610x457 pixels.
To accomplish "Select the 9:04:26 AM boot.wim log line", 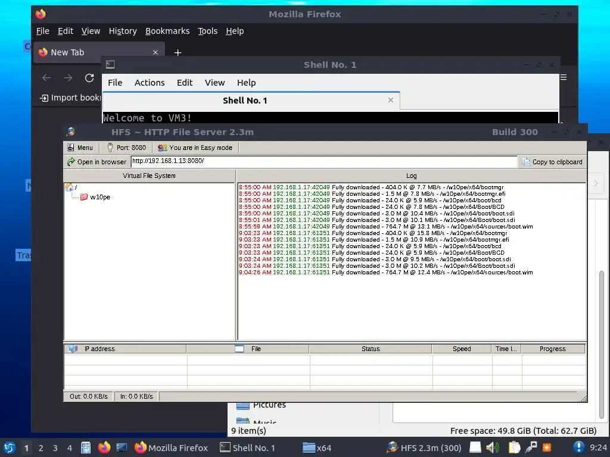I will tap(385, 273).
